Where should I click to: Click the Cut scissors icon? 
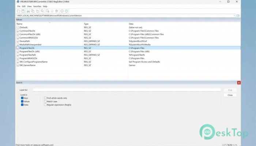point(28,11)
